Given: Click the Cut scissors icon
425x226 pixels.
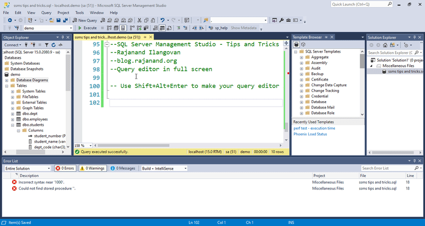Looking at the screenshot, I should click(139, 20).
